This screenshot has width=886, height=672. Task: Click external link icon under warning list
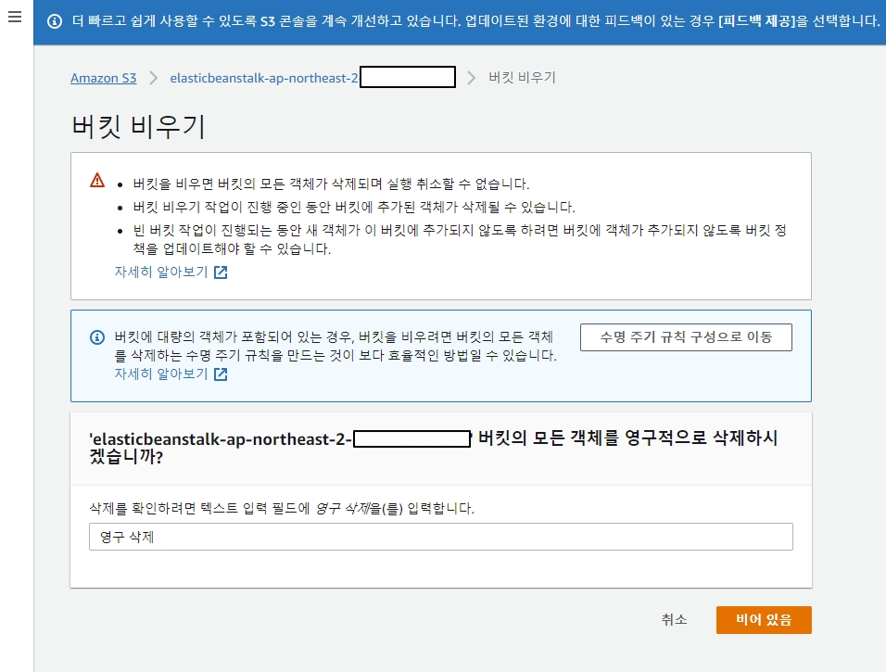pyautogui.click(x=221, y=273)
